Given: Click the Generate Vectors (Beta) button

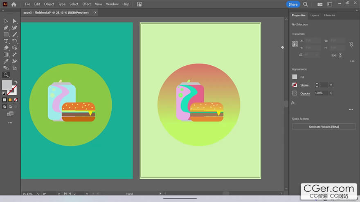Looking at the screenshot, I should (x=324, y=127).
